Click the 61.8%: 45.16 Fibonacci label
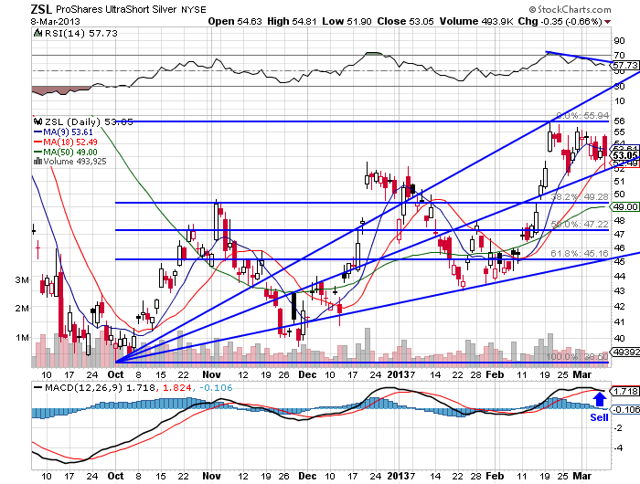Viewport: 640px width, 484px height. pos(580,254)
